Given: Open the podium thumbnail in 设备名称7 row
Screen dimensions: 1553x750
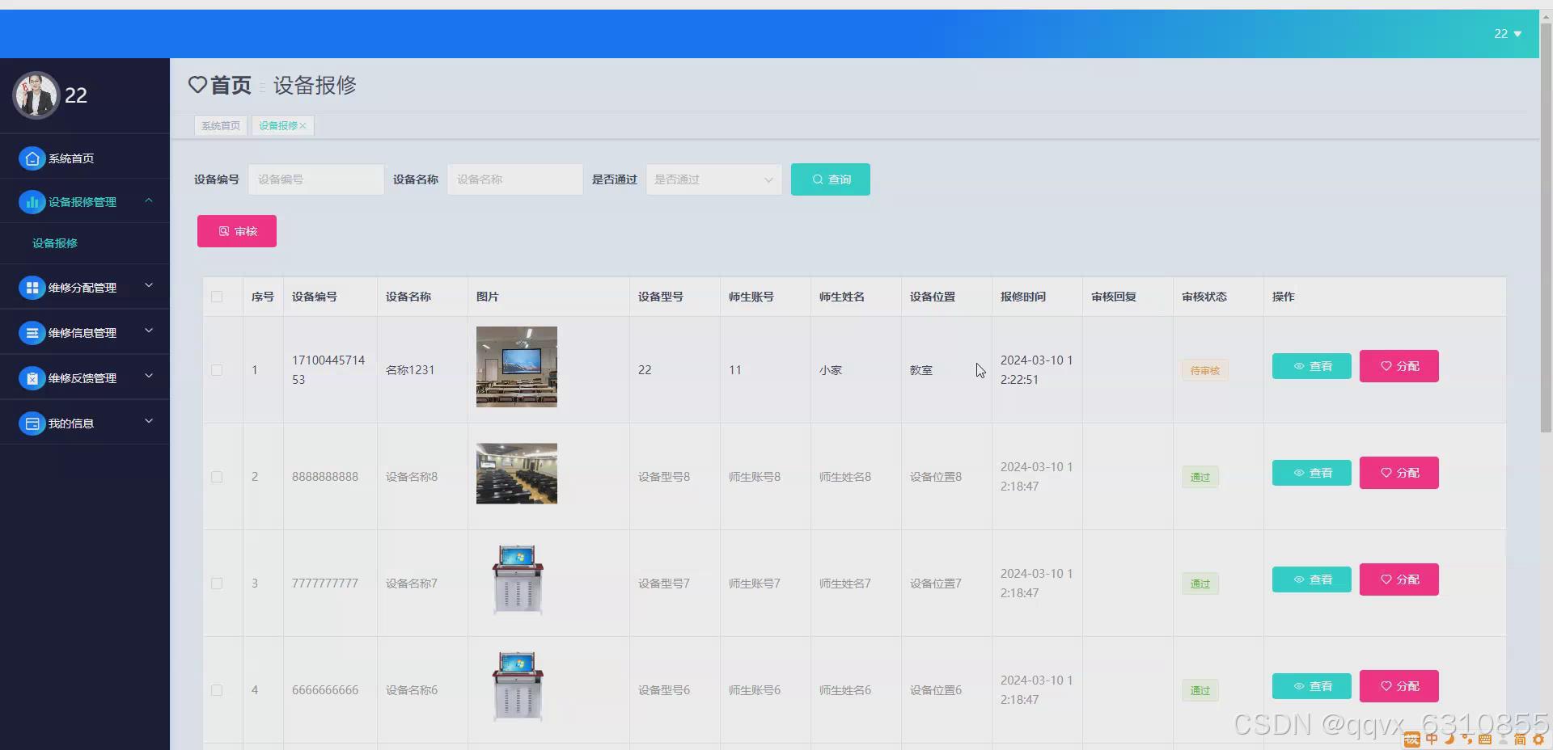Looking at the screenshot, I should [x=518, y=579].
